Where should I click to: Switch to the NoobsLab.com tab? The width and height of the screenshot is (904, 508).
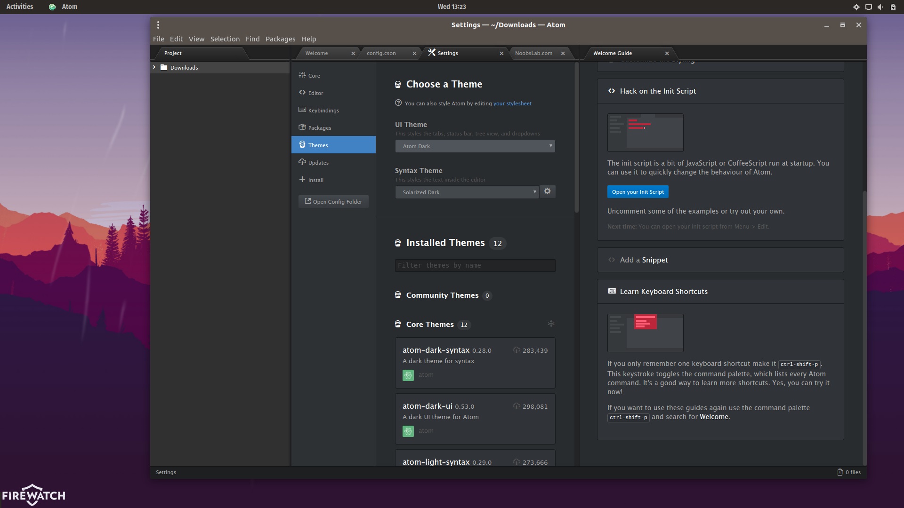[533, 53]
